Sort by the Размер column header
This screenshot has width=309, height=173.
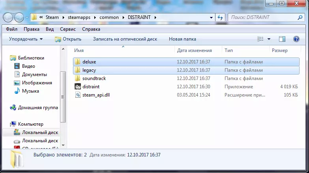point(280,50)
